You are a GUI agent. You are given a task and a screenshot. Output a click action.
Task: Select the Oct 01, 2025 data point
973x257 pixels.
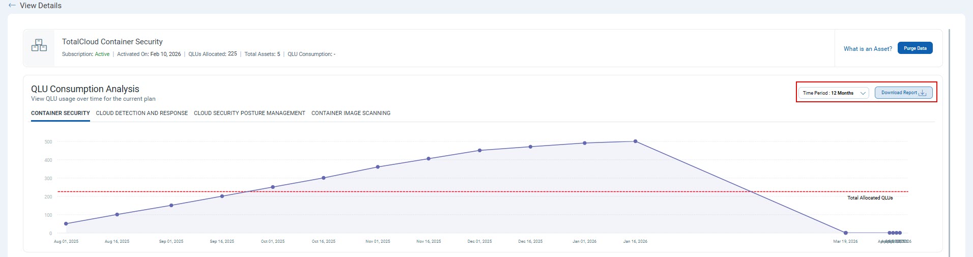[x=273, y=187]
